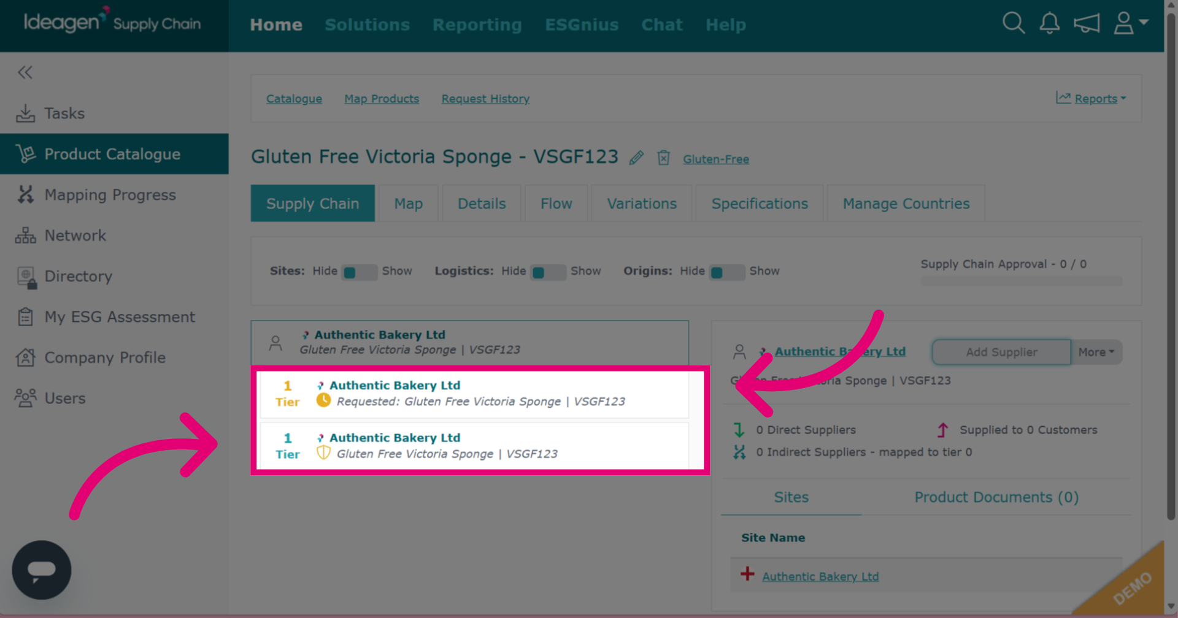Delete product using trash icon
The width and height of the screenshot is (1178, 618).
(x=663, y=158)
